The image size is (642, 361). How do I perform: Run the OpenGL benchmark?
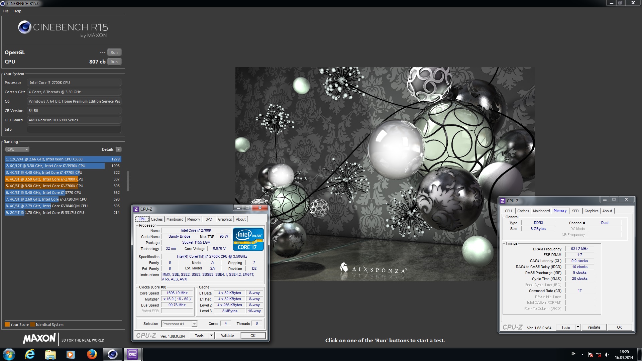tap(114, 52)
